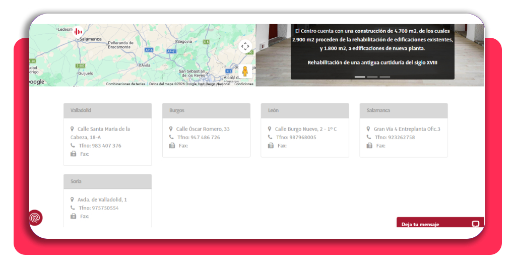Click the phone icon in Salamanca card
Viewport: 516px width, 270px height.
coord(369,137)
